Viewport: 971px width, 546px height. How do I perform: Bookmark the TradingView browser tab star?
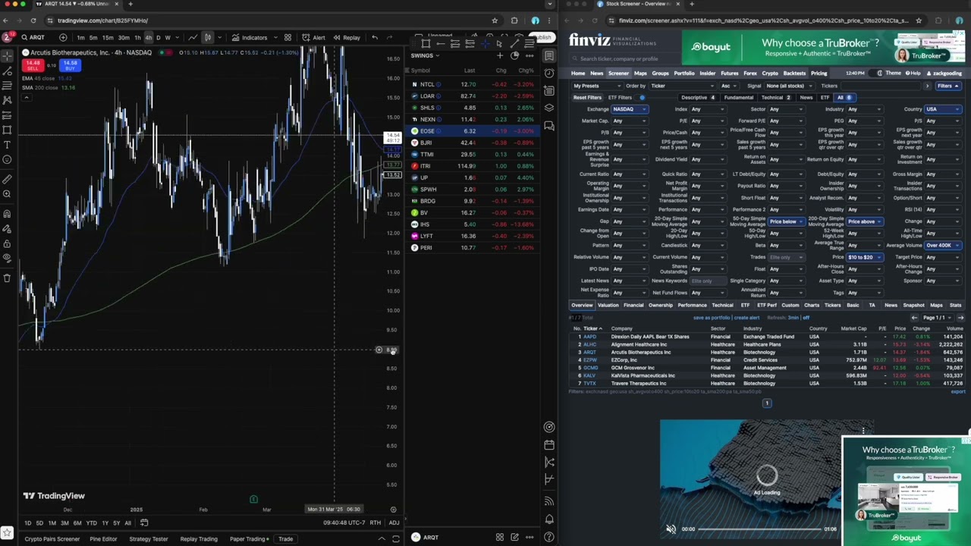coord(495,20)
